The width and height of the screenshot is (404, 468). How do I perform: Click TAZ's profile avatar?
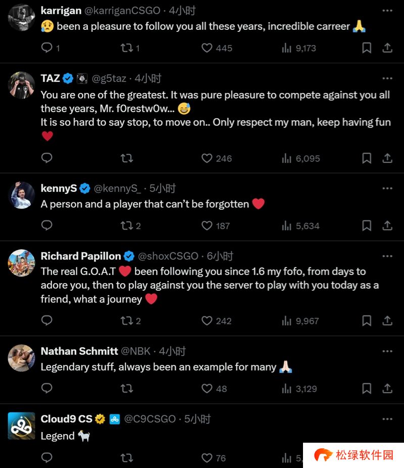point(21,84)
